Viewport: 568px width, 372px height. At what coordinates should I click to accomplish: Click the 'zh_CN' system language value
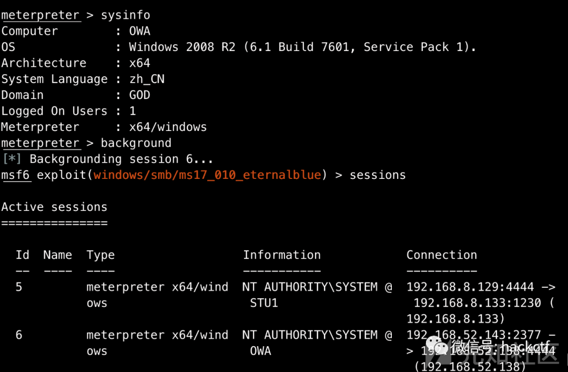[x=147, y=79]
